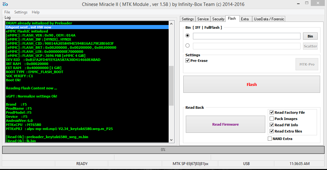Toggle the Read Factory File checkbox

272,112
